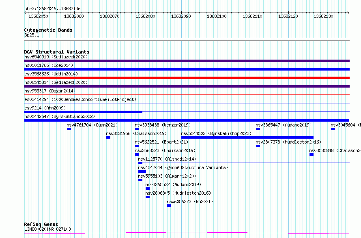This screenshot has height=238, width=361.
Task: Click the nsv3365447 (Audano2019) label
Action: [284, 125]
